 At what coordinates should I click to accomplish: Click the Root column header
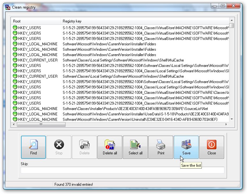pos(36,21)
